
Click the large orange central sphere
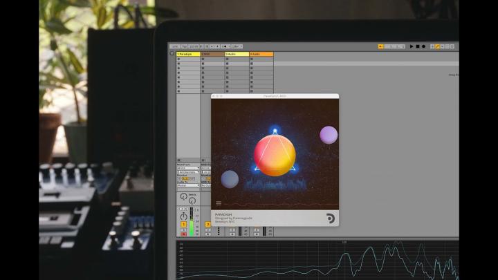275,155
